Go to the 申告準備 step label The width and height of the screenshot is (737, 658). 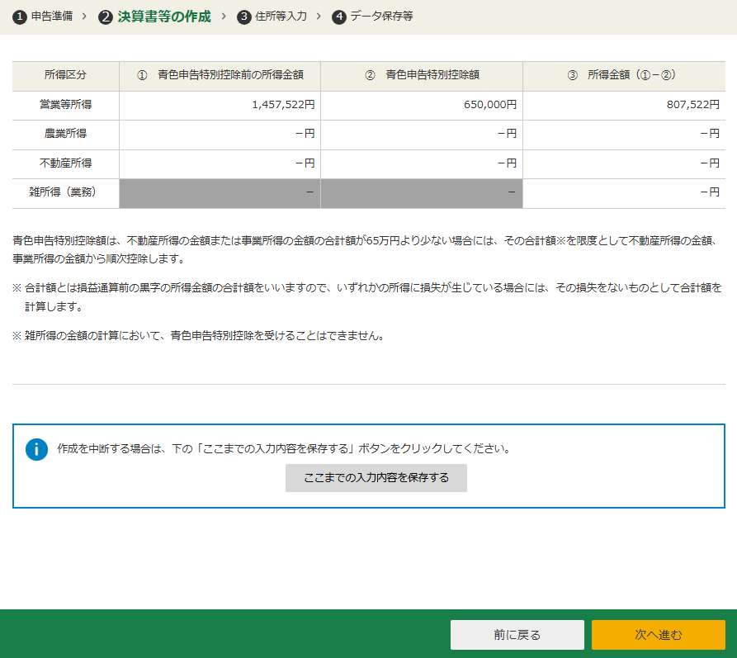53,17
